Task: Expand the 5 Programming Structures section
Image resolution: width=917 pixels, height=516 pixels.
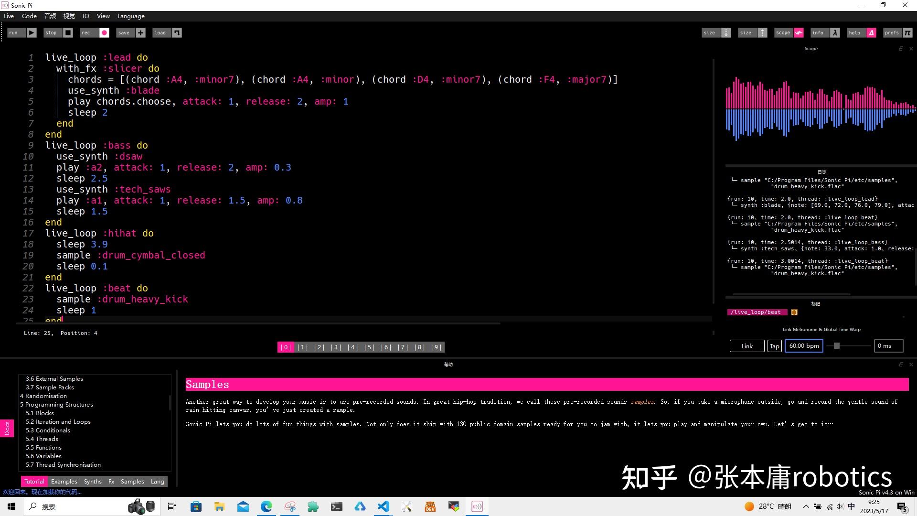Action: pyautogui.click(x=56, y=404)
